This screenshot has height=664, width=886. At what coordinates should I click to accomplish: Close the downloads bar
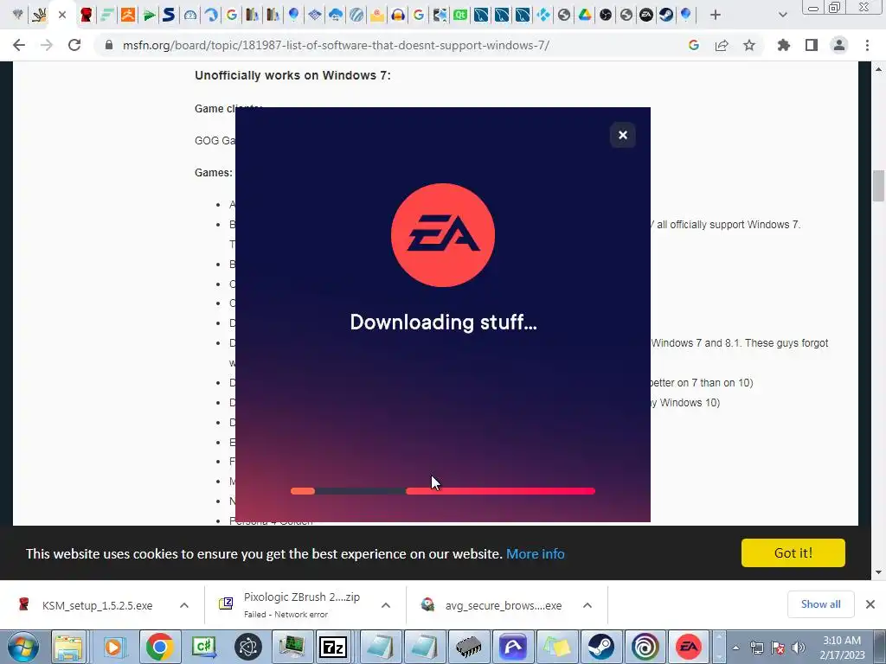tap(870, 604)
